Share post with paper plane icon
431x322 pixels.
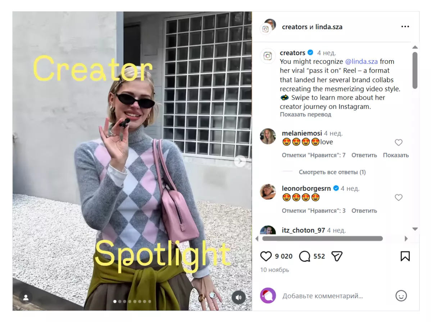click(x=337, y=256)
